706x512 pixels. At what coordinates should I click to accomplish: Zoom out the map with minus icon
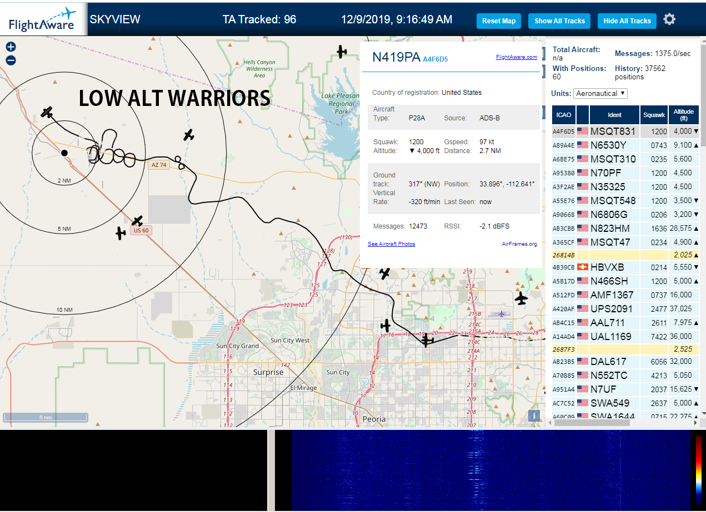click(11, 60)
